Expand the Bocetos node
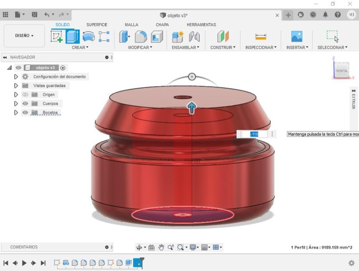 pos(16,112)
